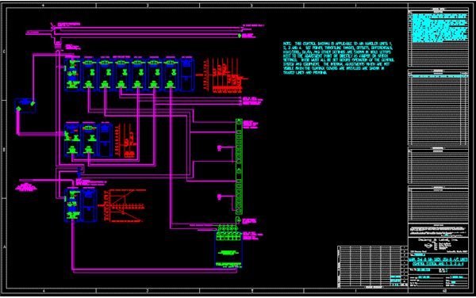This screenshot has height=298, width=476.
Task: Select the cyan drawing title in the title block
Action: coord(438,262)
